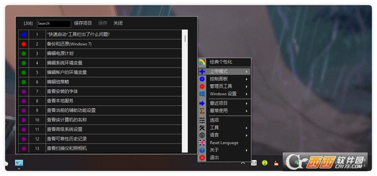Open the control panel app in the taskbar
Viewport: 377px width, 176px height.
click(x=19, y=163)
